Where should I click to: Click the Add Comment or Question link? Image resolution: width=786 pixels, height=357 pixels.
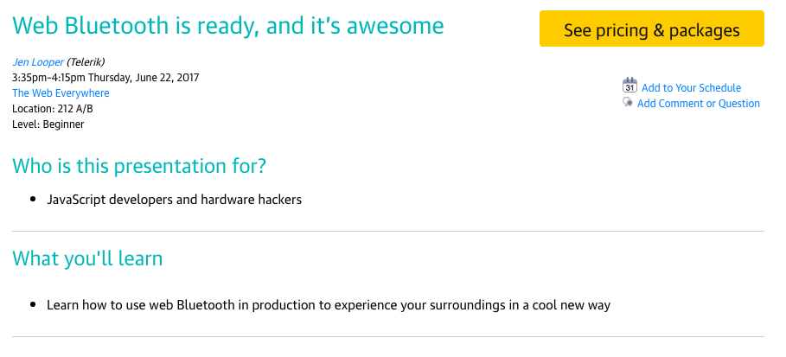tap(698, 104)
